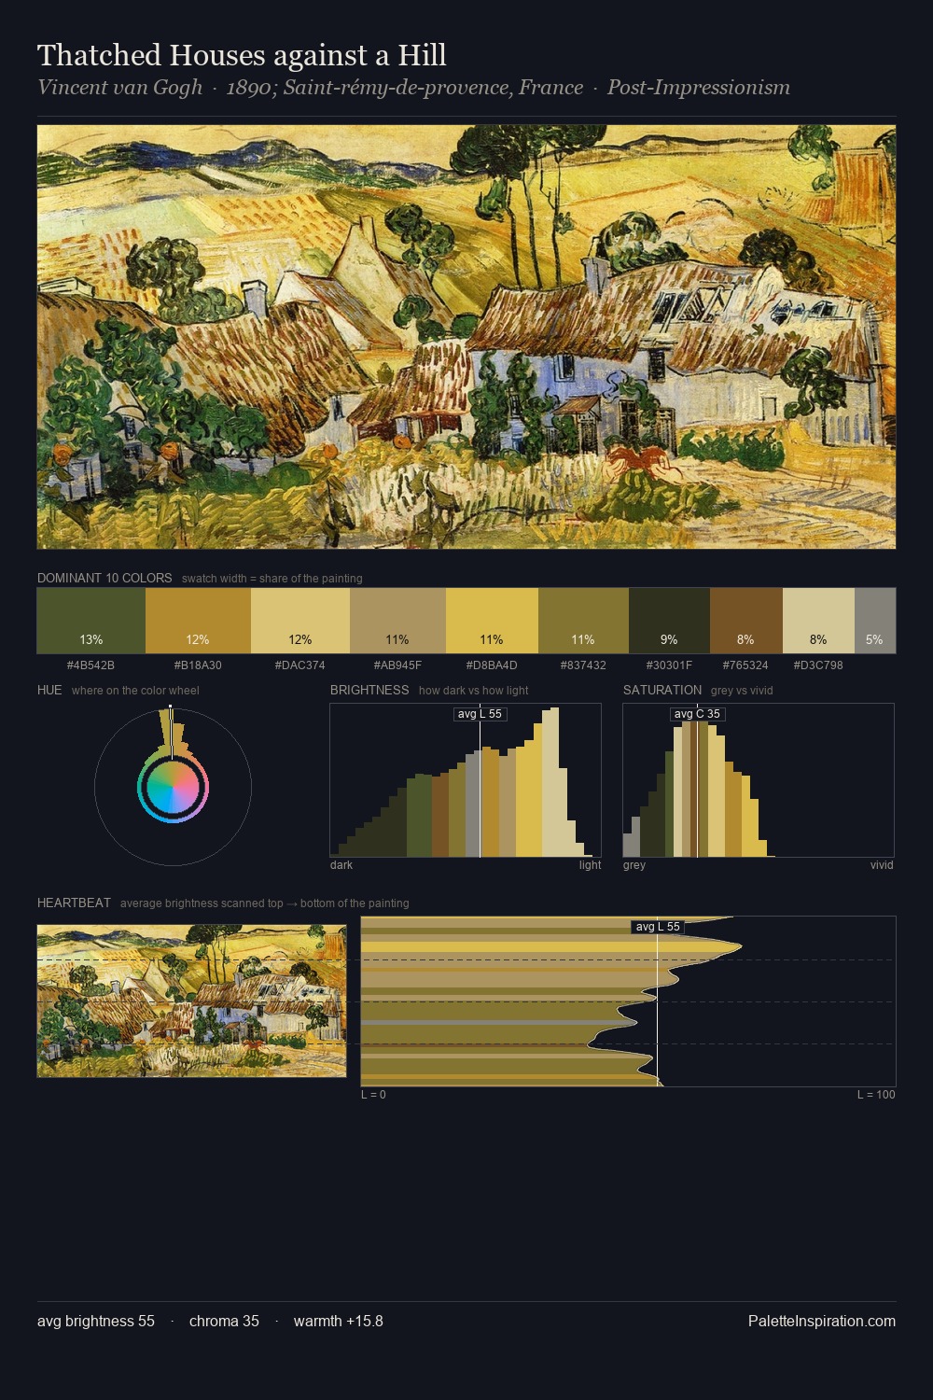This screenshot has width=933, height=1400.
Task: Select the pale gold #DAC374 swatch
Action: coord(300,621)
